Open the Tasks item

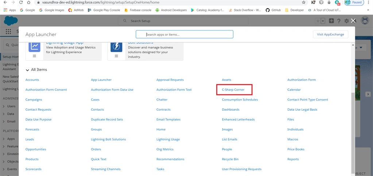click(160, 169)
